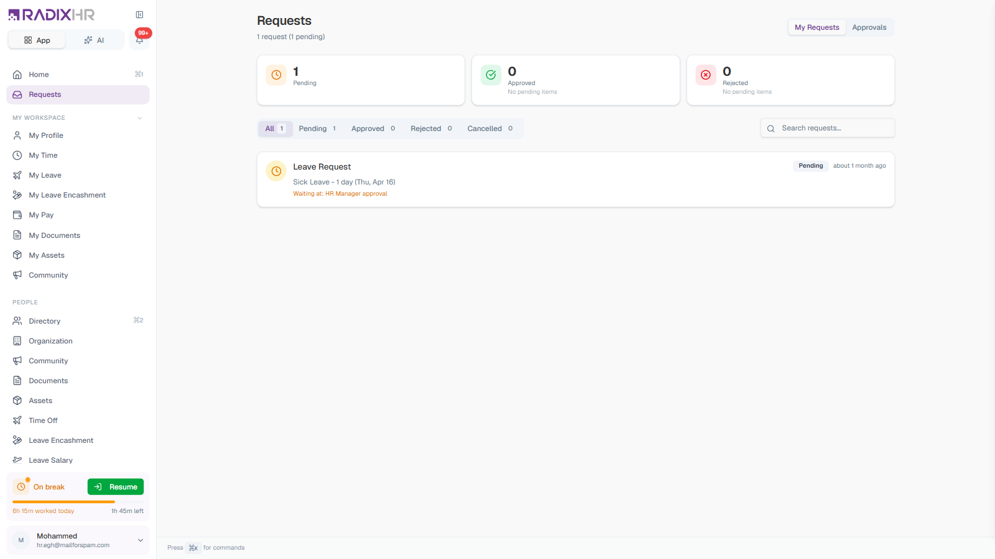
Task: Click '1h 45m left' text
Action: click(x=127, y=511)
